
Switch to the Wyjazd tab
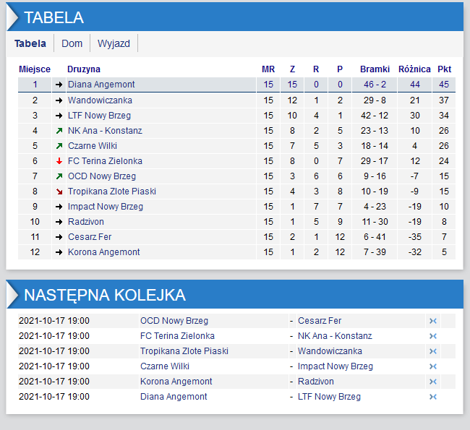pos(114,43)
